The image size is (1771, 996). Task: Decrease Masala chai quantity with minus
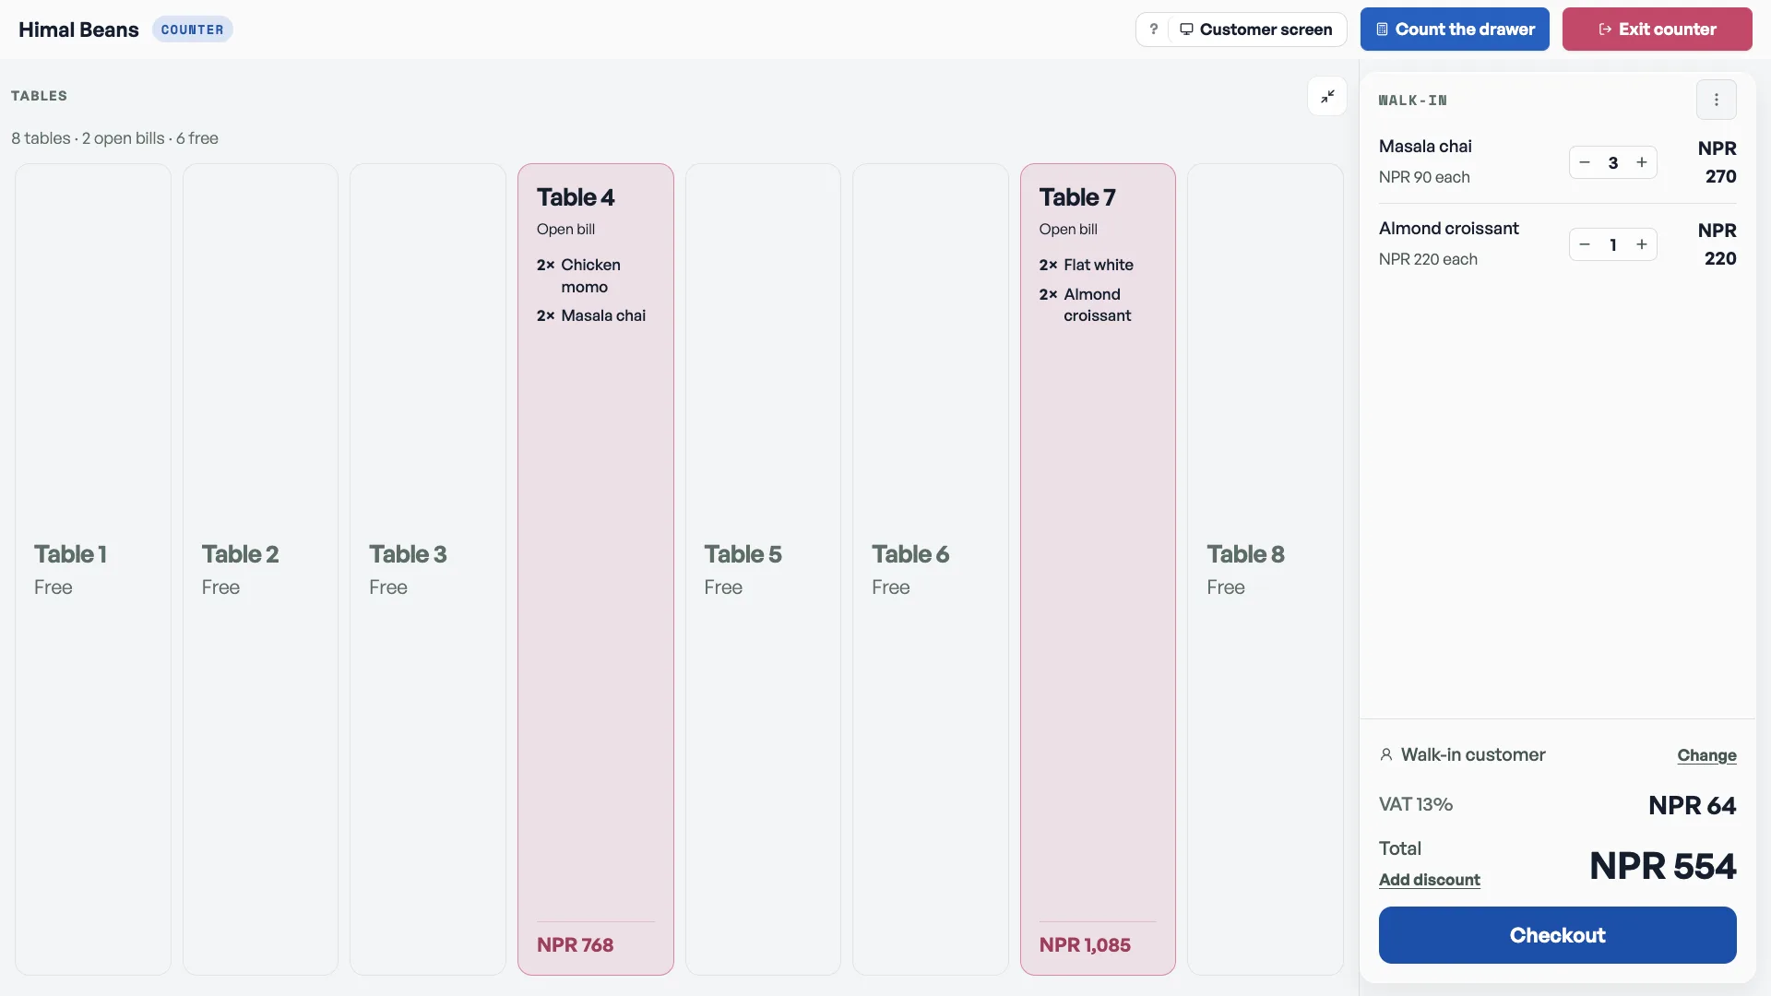1585,162
